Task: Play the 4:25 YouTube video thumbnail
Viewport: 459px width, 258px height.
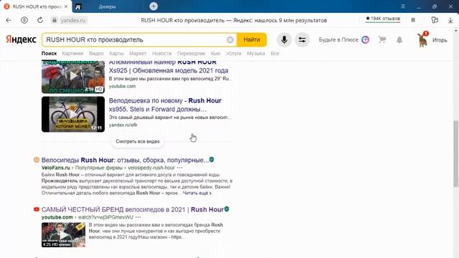Action: pyautogui.click(x=63, y=234)
